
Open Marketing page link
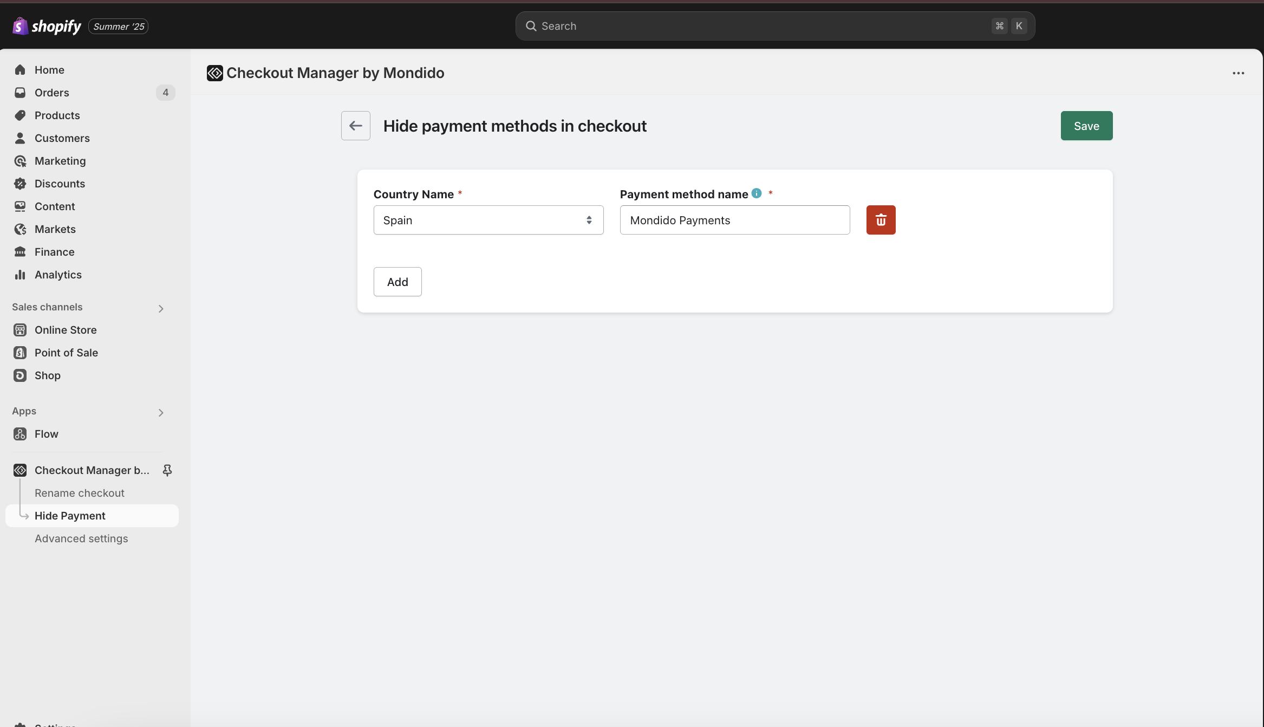pos(60,161)
